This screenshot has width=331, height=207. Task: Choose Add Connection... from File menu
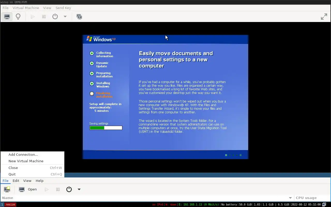32,154
